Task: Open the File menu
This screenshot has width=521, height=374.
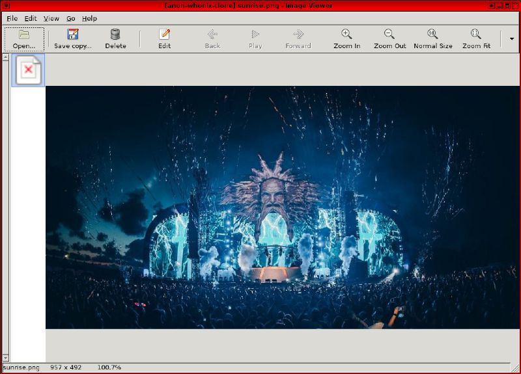Action: 12,19
